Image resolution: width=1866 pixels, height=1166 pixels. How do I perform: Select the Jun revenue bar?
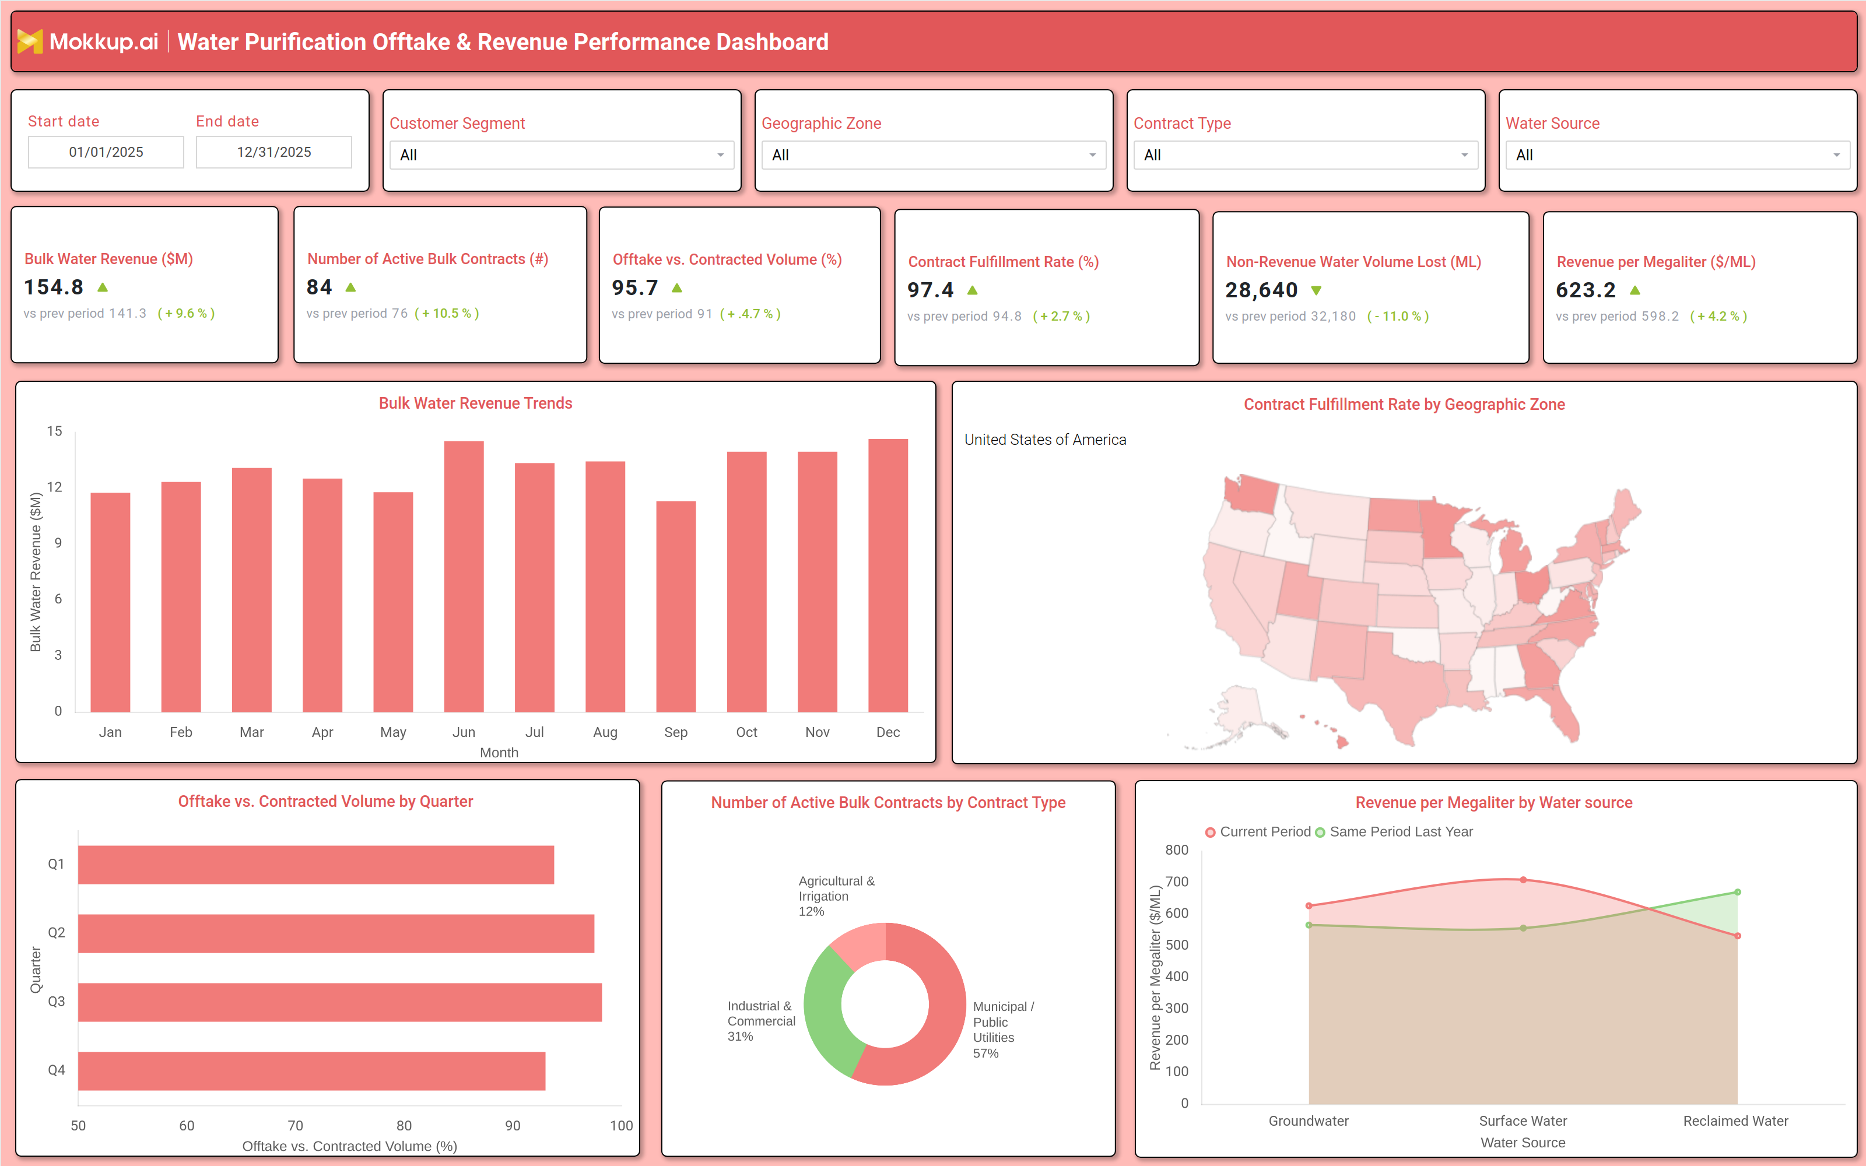click(464, 576)
